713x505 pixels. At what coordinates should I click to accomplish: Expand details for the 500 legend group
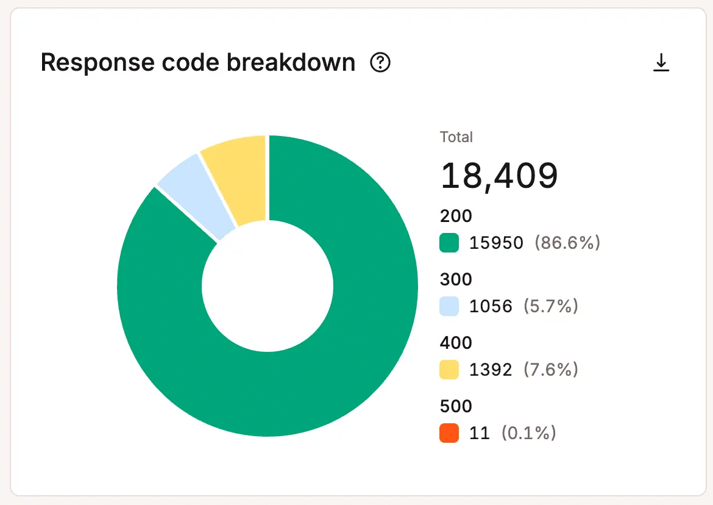coord(456,406)
